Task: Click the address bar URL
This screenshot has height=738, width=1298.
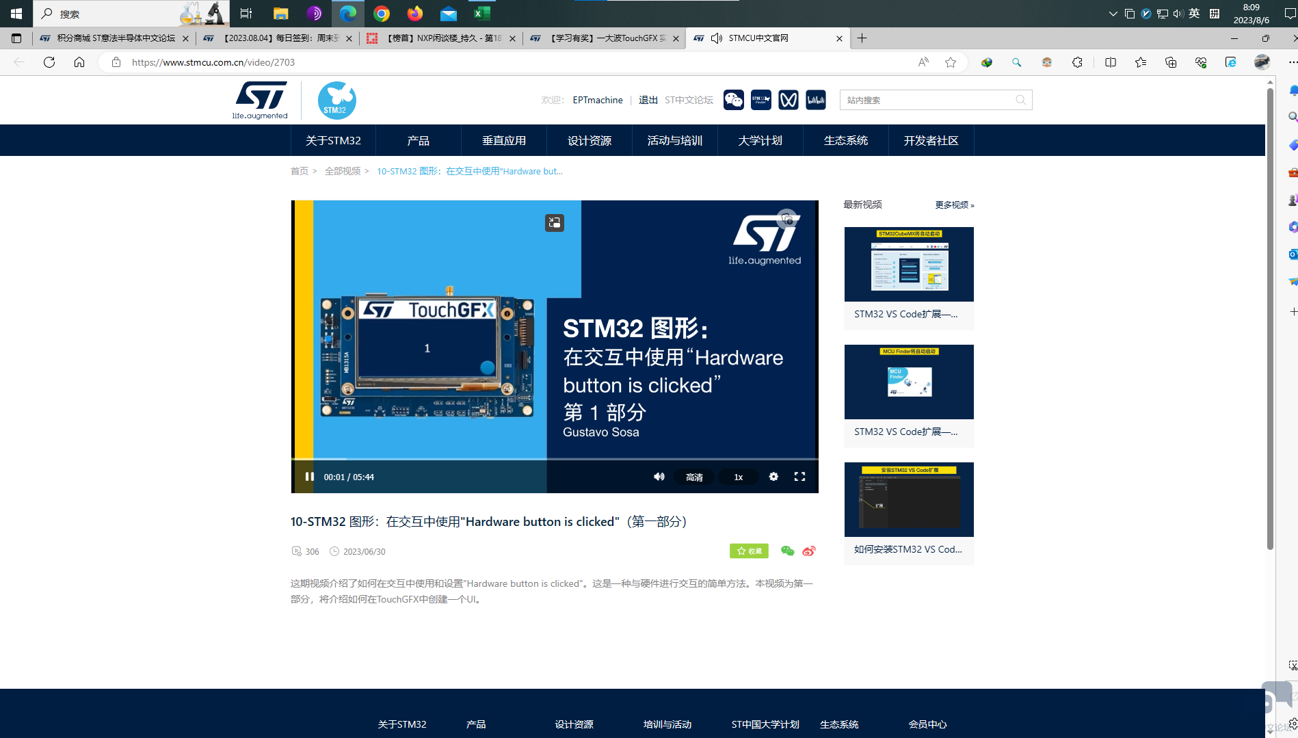Action: tap(213, 62)
